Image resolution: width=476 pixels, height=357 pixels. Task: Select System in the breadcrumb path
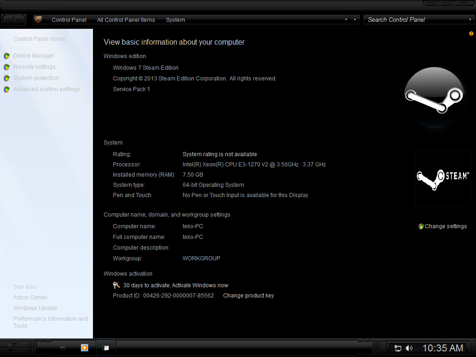point(175,20)
